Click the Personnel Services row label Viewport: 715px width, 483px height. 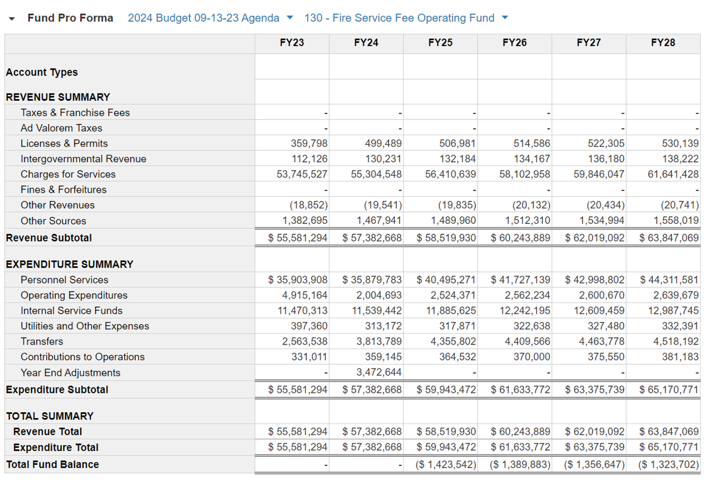pyautogui.click(x=64, y=280)
